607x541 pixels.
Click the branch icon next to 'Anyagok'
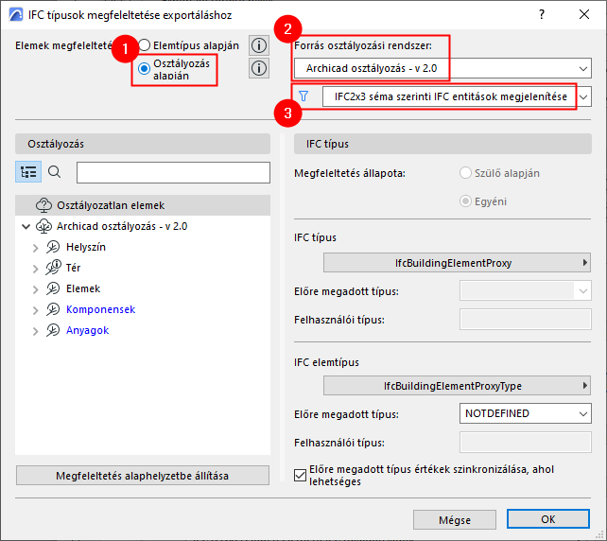tap(53, 330)
